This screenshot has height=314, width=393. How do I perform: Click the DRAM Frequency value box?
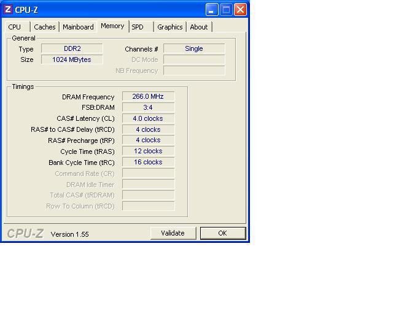point(148,97)
